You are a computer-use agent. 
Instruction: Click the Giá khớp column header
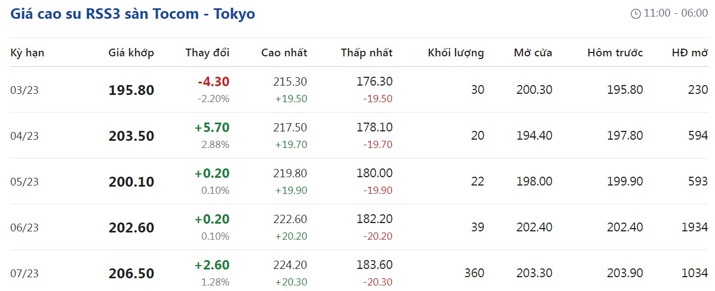[x=131, y=53]
